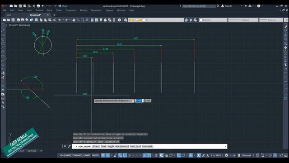The height and width of the screenshot is (163, 289).
Task: Click the Plot printer icon in Quick Access
Action: (x=38, y=6)
